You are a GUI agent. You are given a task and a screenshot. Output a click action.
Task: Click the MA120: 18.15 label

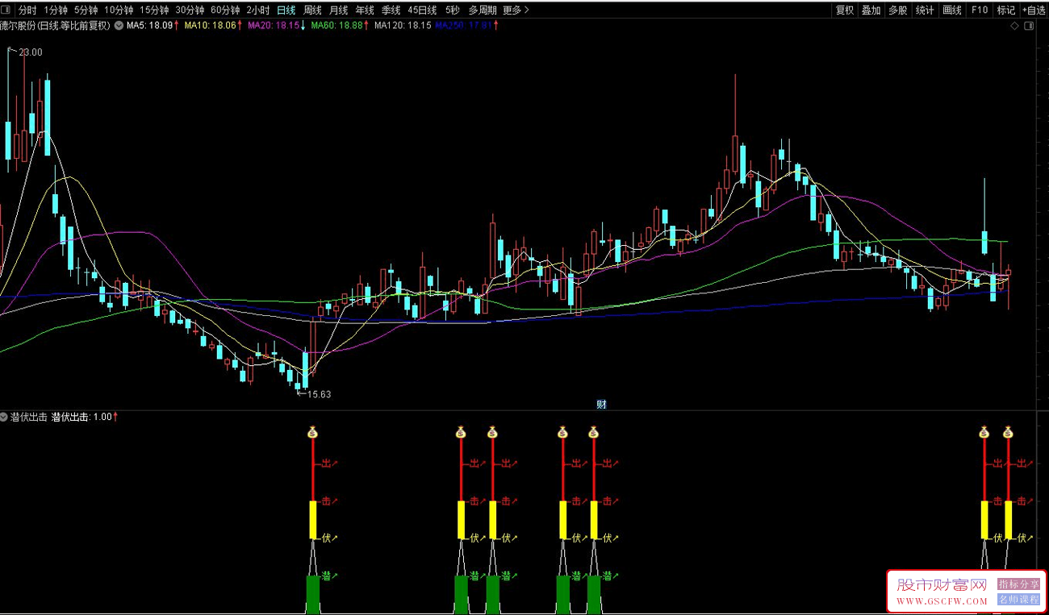pos(403,26)
